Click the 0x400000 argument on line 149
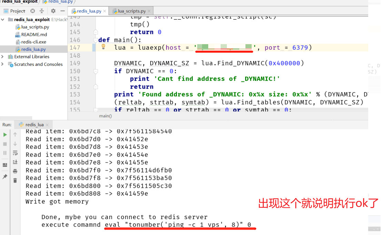The height and width of the screenshot is (235, 383). pos(284,63)
